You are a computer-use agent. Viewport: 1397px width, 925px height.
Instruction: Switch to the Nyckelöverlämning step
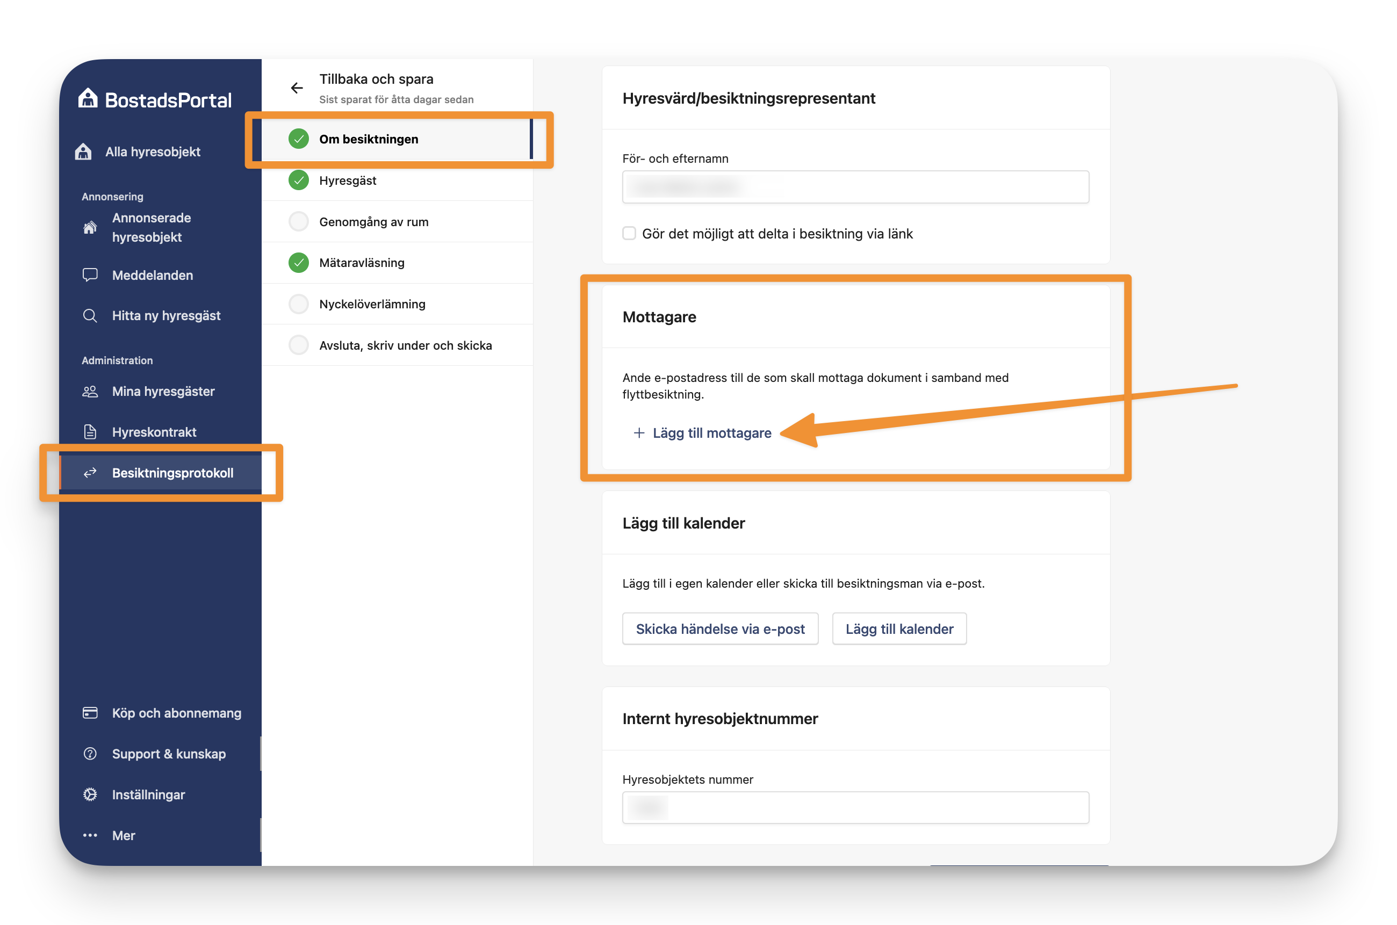click(x=397, y=304)
